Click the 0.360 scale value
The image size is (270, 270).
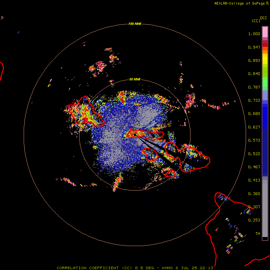click(254, 194)
